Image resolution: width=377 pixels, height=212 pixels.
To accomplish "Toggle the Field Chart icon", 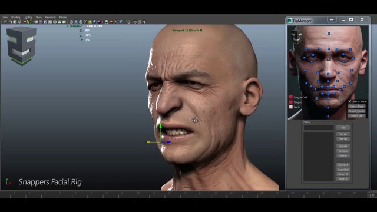I will (55, 22).
